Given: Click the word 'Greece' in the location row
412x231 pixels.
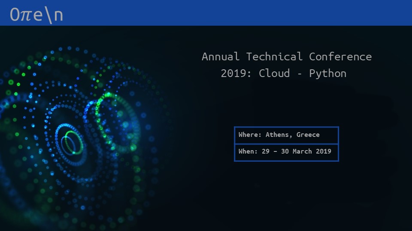Looking at the screenshot, I should click(x=308, y=135).
